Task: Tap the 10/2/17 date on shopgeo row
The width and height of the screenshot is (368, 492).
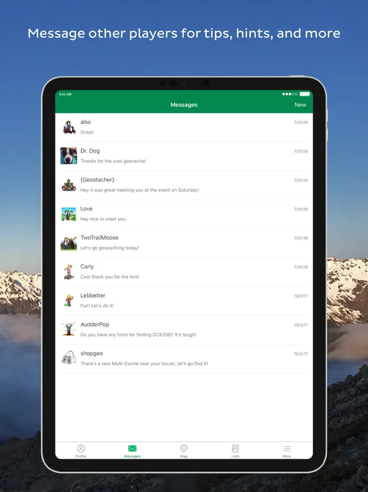Action: pyautogui.click(x=300, y=354)
